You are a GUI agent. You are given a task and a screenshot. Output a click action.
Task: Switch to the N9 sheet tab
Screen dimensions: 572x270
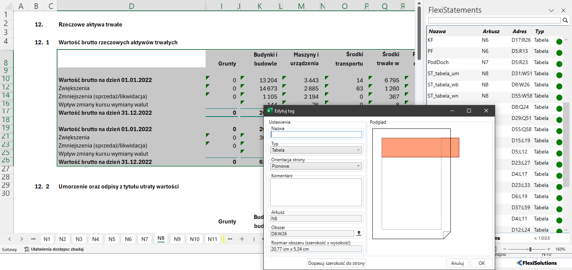177,239
